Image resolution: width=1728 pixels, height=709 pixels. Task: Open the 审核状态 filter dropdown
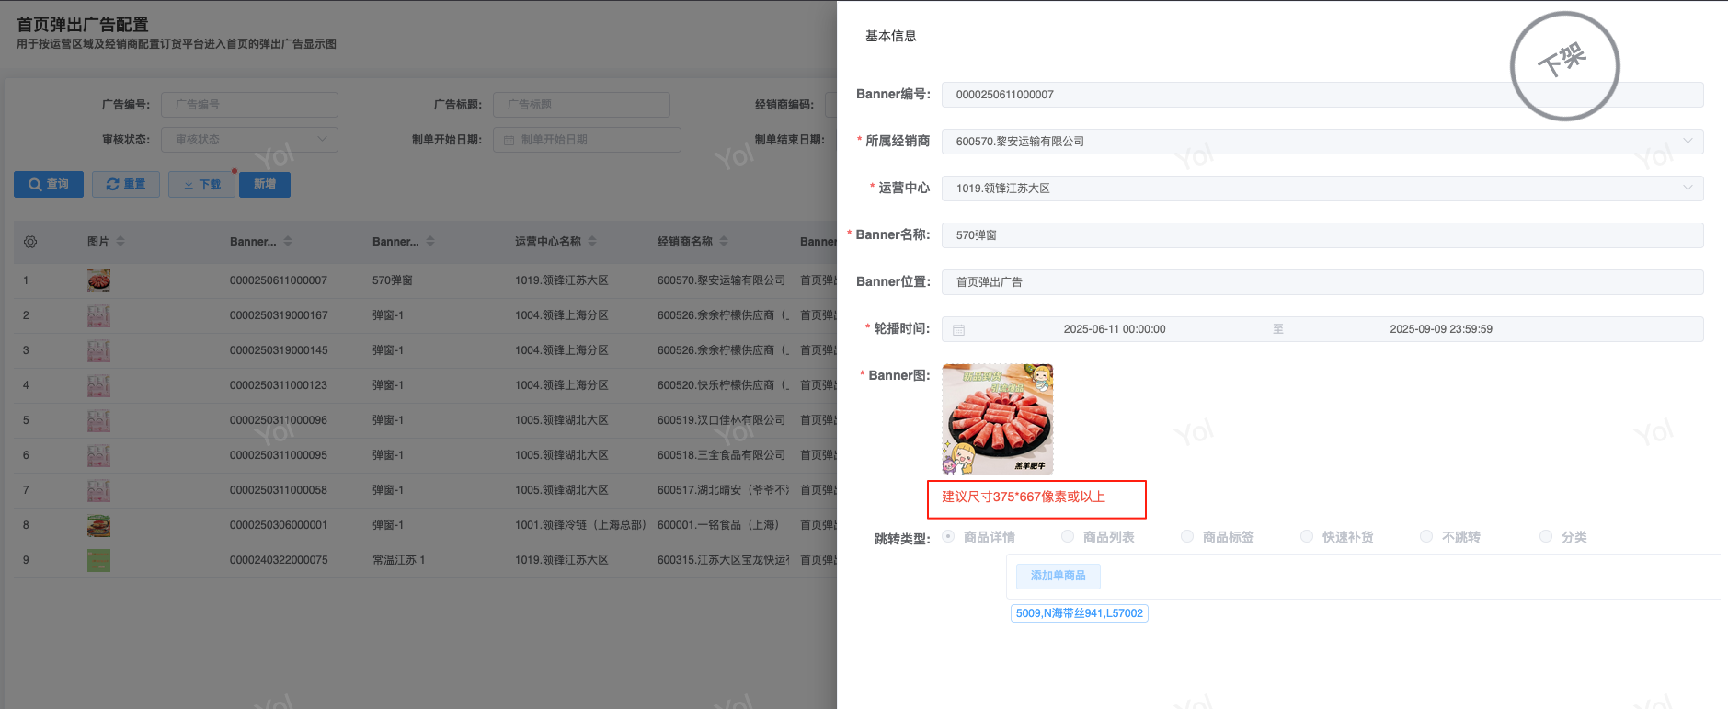point(249,140)
